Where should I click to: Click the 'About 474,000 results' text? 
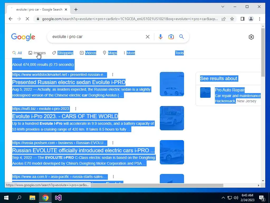43,64
